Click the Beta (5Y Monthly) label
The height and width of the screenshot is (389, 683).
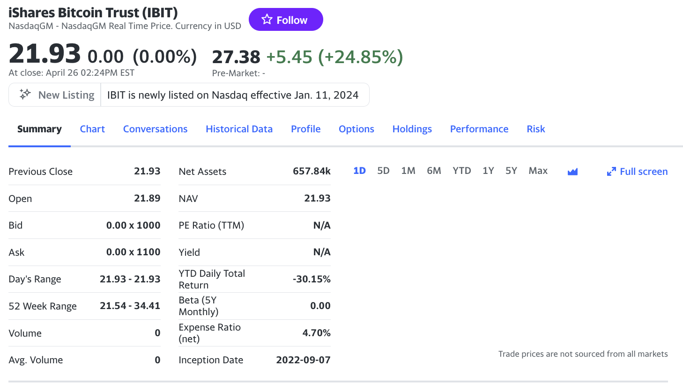coord(199,306)
